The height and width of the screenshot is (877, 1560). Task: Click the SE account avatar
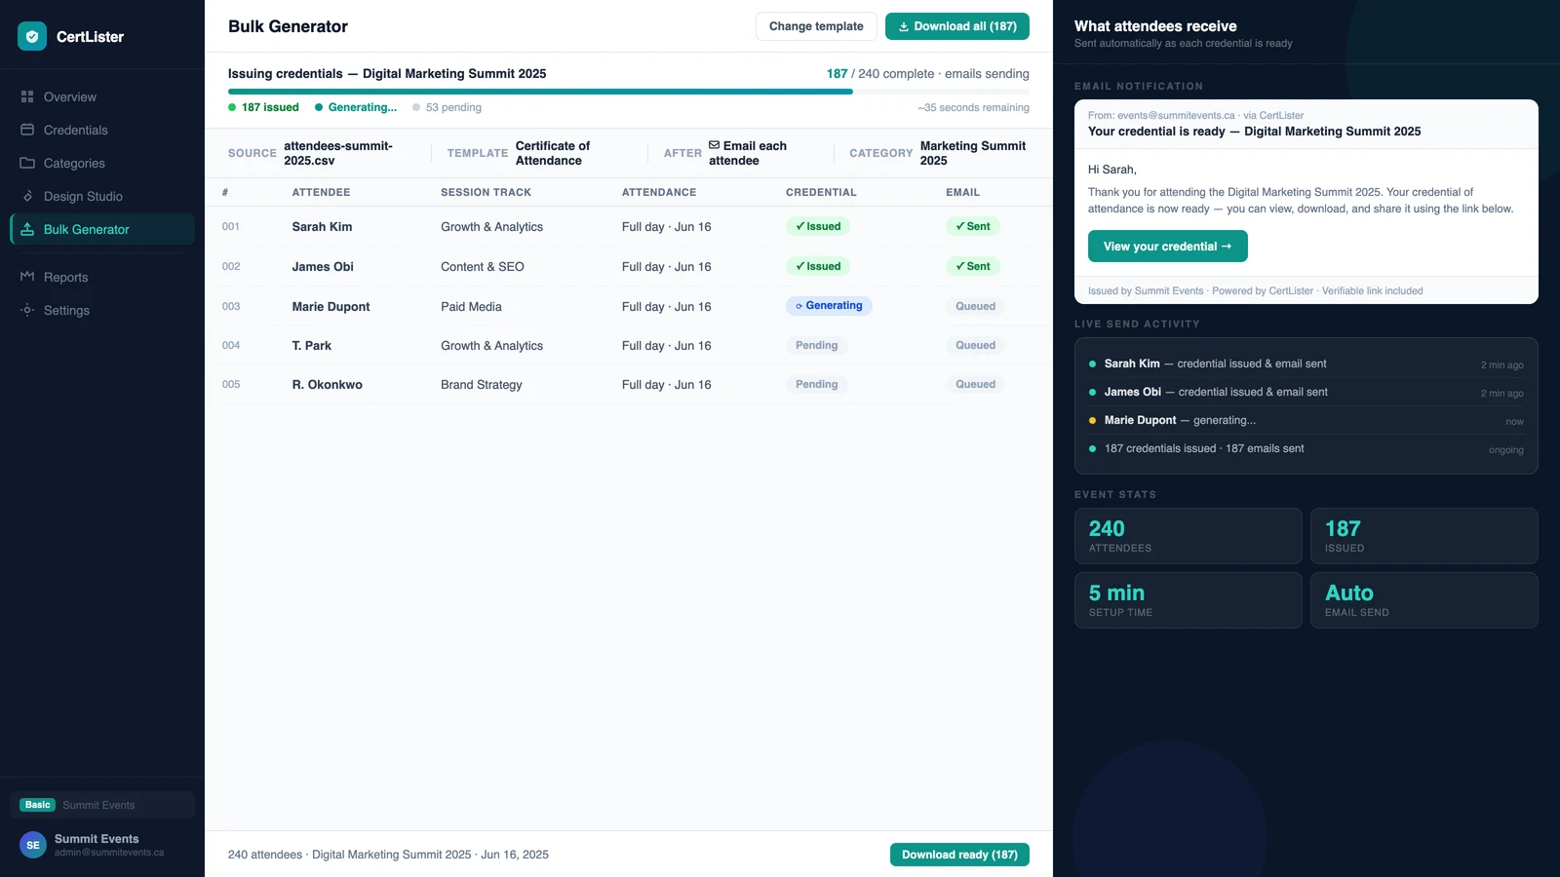33,845
